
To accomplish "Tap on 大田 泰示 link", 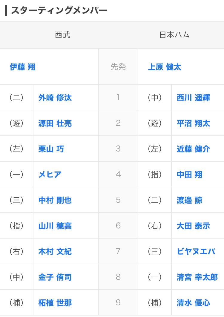I will point(193,226).
